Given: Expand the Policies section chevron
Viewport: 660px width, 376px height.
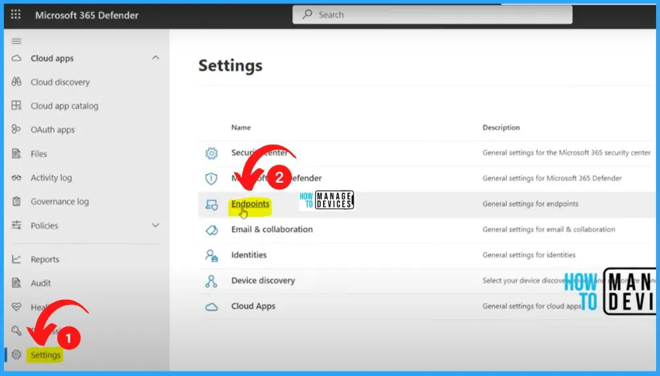Looking at the screenshot, I should click(155, 225).
